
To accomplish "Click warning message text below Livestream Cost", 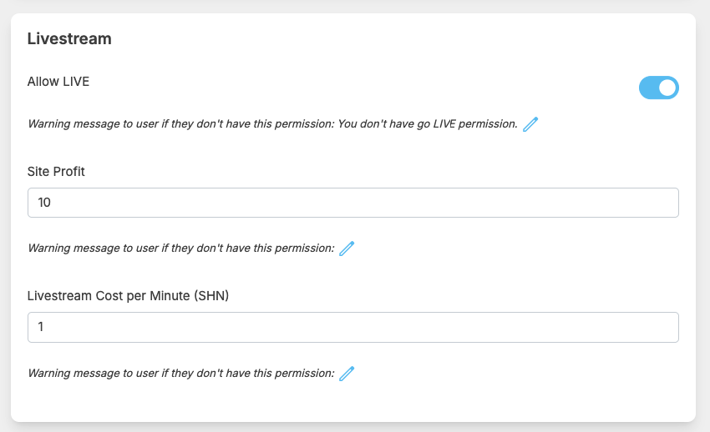I will [x=181, y=374].
